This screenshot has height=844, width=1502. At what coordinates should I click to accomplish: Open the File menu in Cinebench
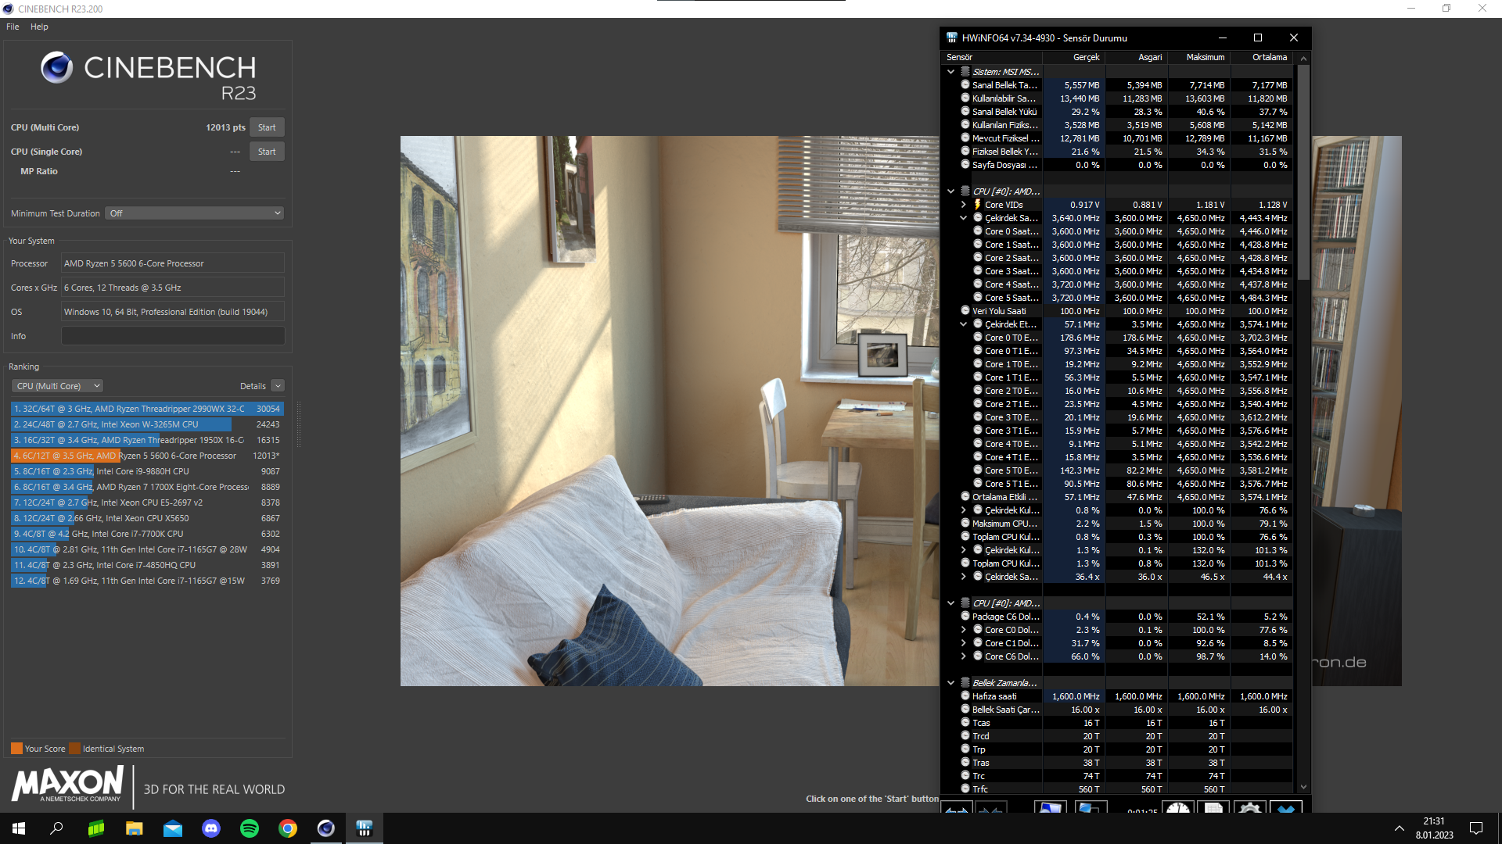click(x=13, y=27)
